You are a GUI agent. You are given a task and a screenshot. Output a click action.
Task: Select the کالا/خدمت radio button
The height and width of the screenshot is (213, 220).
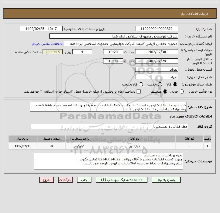[x=141, y=84]
